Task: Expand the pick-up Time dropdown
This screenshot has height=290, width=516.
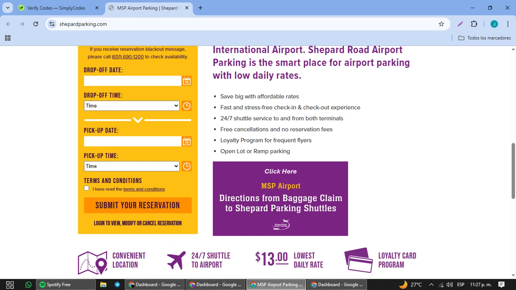Action: (132, 166)
